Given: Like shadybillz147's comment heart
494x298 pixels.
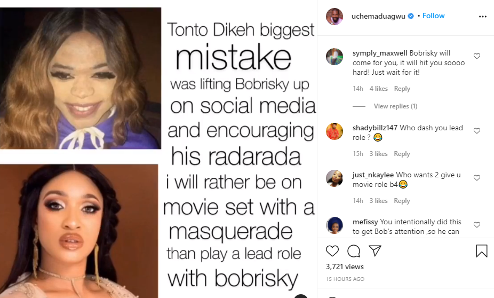Looking at the screenshot, I should [477, 131].
